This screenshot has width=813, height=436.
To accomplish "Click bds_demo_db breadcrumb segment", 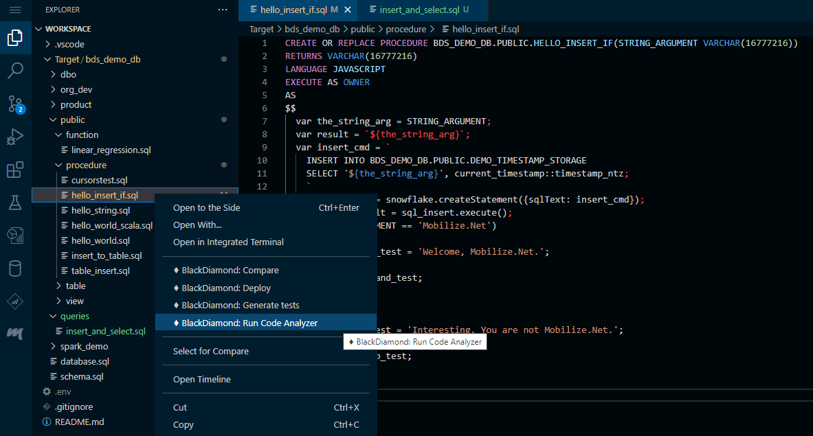I will tap(312, 30).
